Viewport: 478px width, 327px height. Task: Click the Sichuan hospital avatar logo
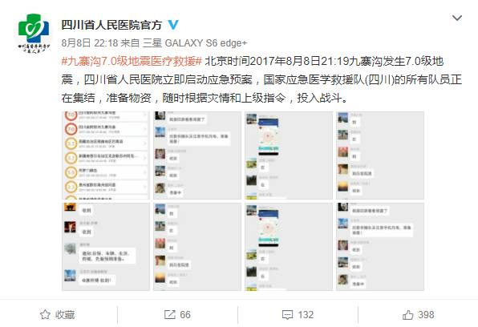(x=34, y=33)
